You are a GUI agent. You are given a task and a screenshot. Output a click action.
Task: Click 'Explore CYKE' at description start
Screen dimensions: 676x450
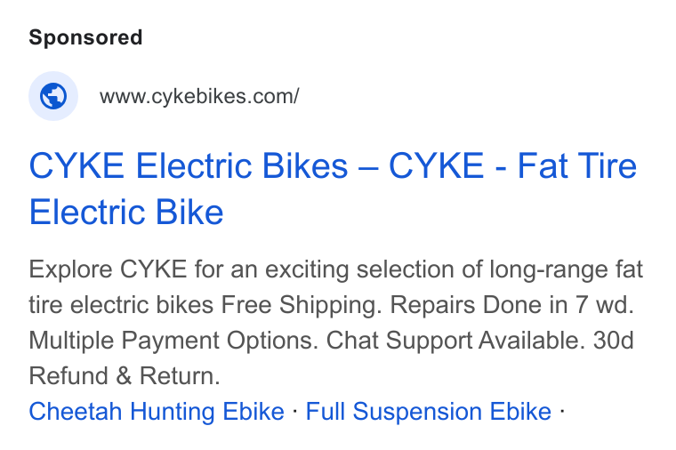(108, 269)
